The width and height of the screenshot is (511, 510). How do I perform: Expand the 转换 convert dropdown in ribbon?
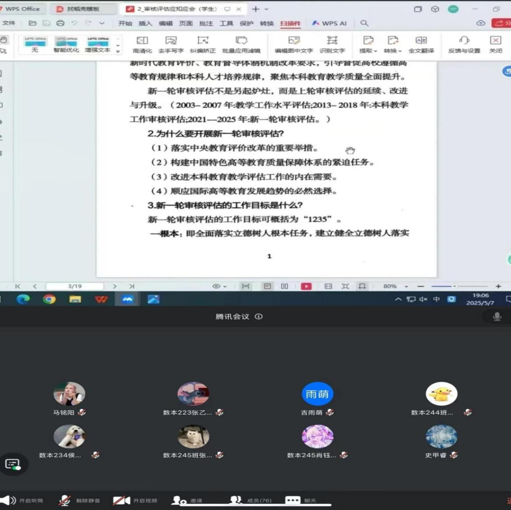[392, 44]
